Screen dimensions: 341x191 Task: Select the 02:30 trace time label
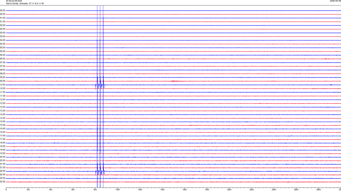pos(2,29)
